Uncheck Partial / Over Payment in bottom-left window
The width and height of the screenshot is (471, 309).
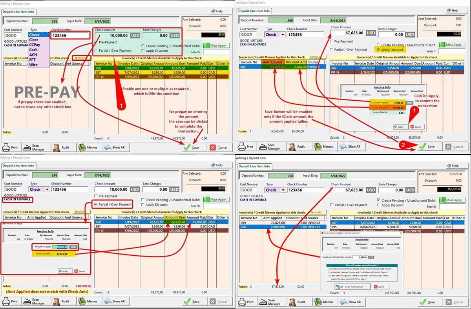tap(97, 204)
